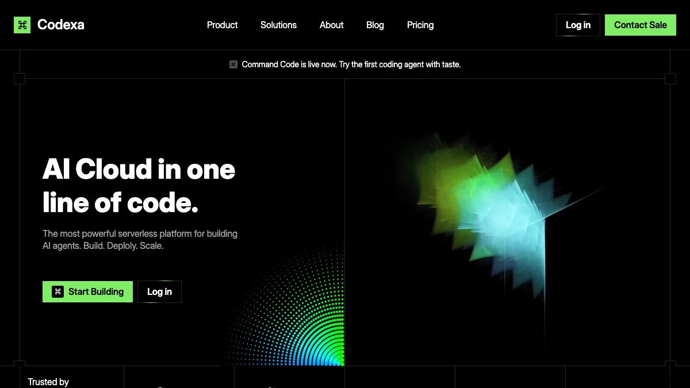Click the Start Building button
Viewport: 690px width, 388px height.
87,291
